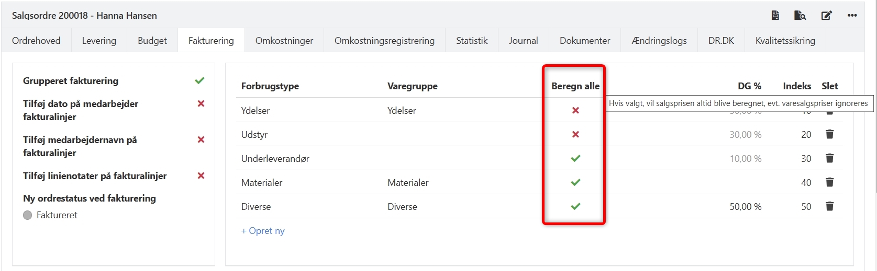This screenshot has height=271, width=877.
Task: Click the Beregn alle column header
Action: (x=575, y=86)
